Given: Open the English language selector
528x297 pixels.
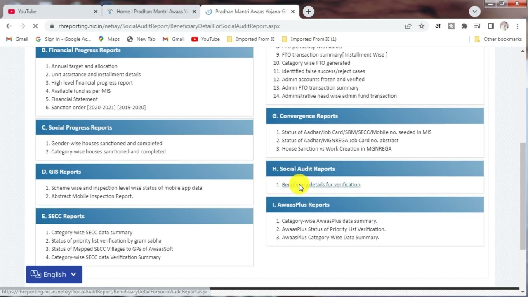Looking at the screenshot, I should [54, 274].
